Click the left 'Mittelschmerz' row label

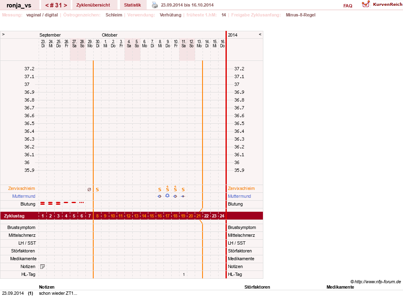pos(22,235)
